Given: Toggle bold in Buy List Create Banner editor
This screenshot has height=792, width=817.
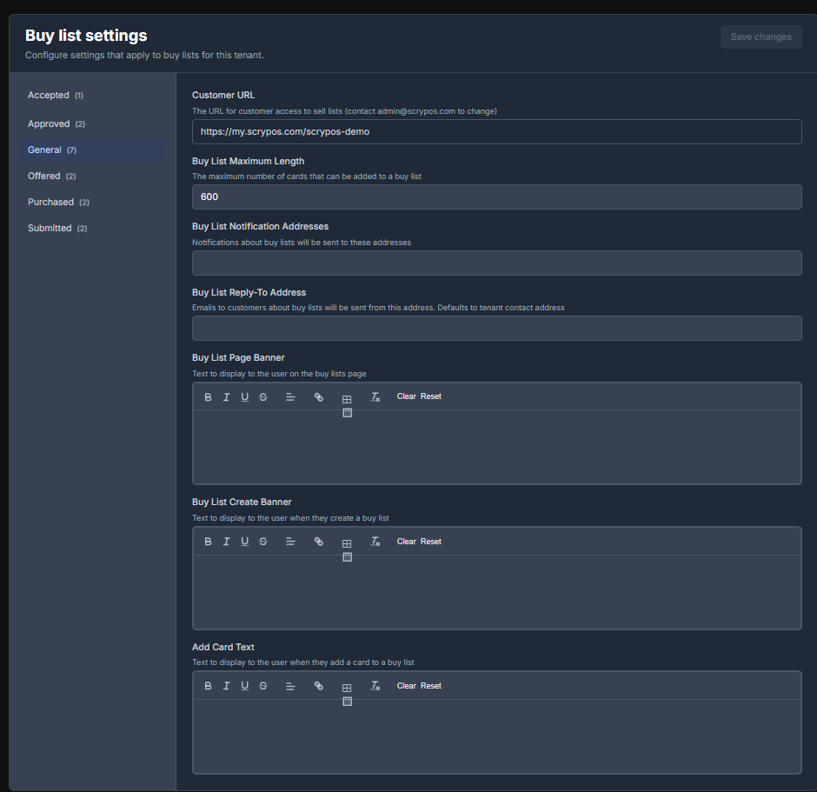Looking at the screenshot, I should point(208,542).
